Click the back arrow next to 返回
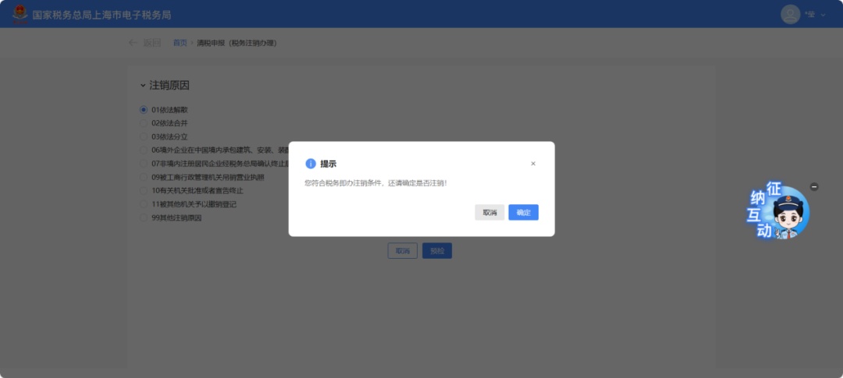This screenshot has width=843, height=378. point(133,43)
